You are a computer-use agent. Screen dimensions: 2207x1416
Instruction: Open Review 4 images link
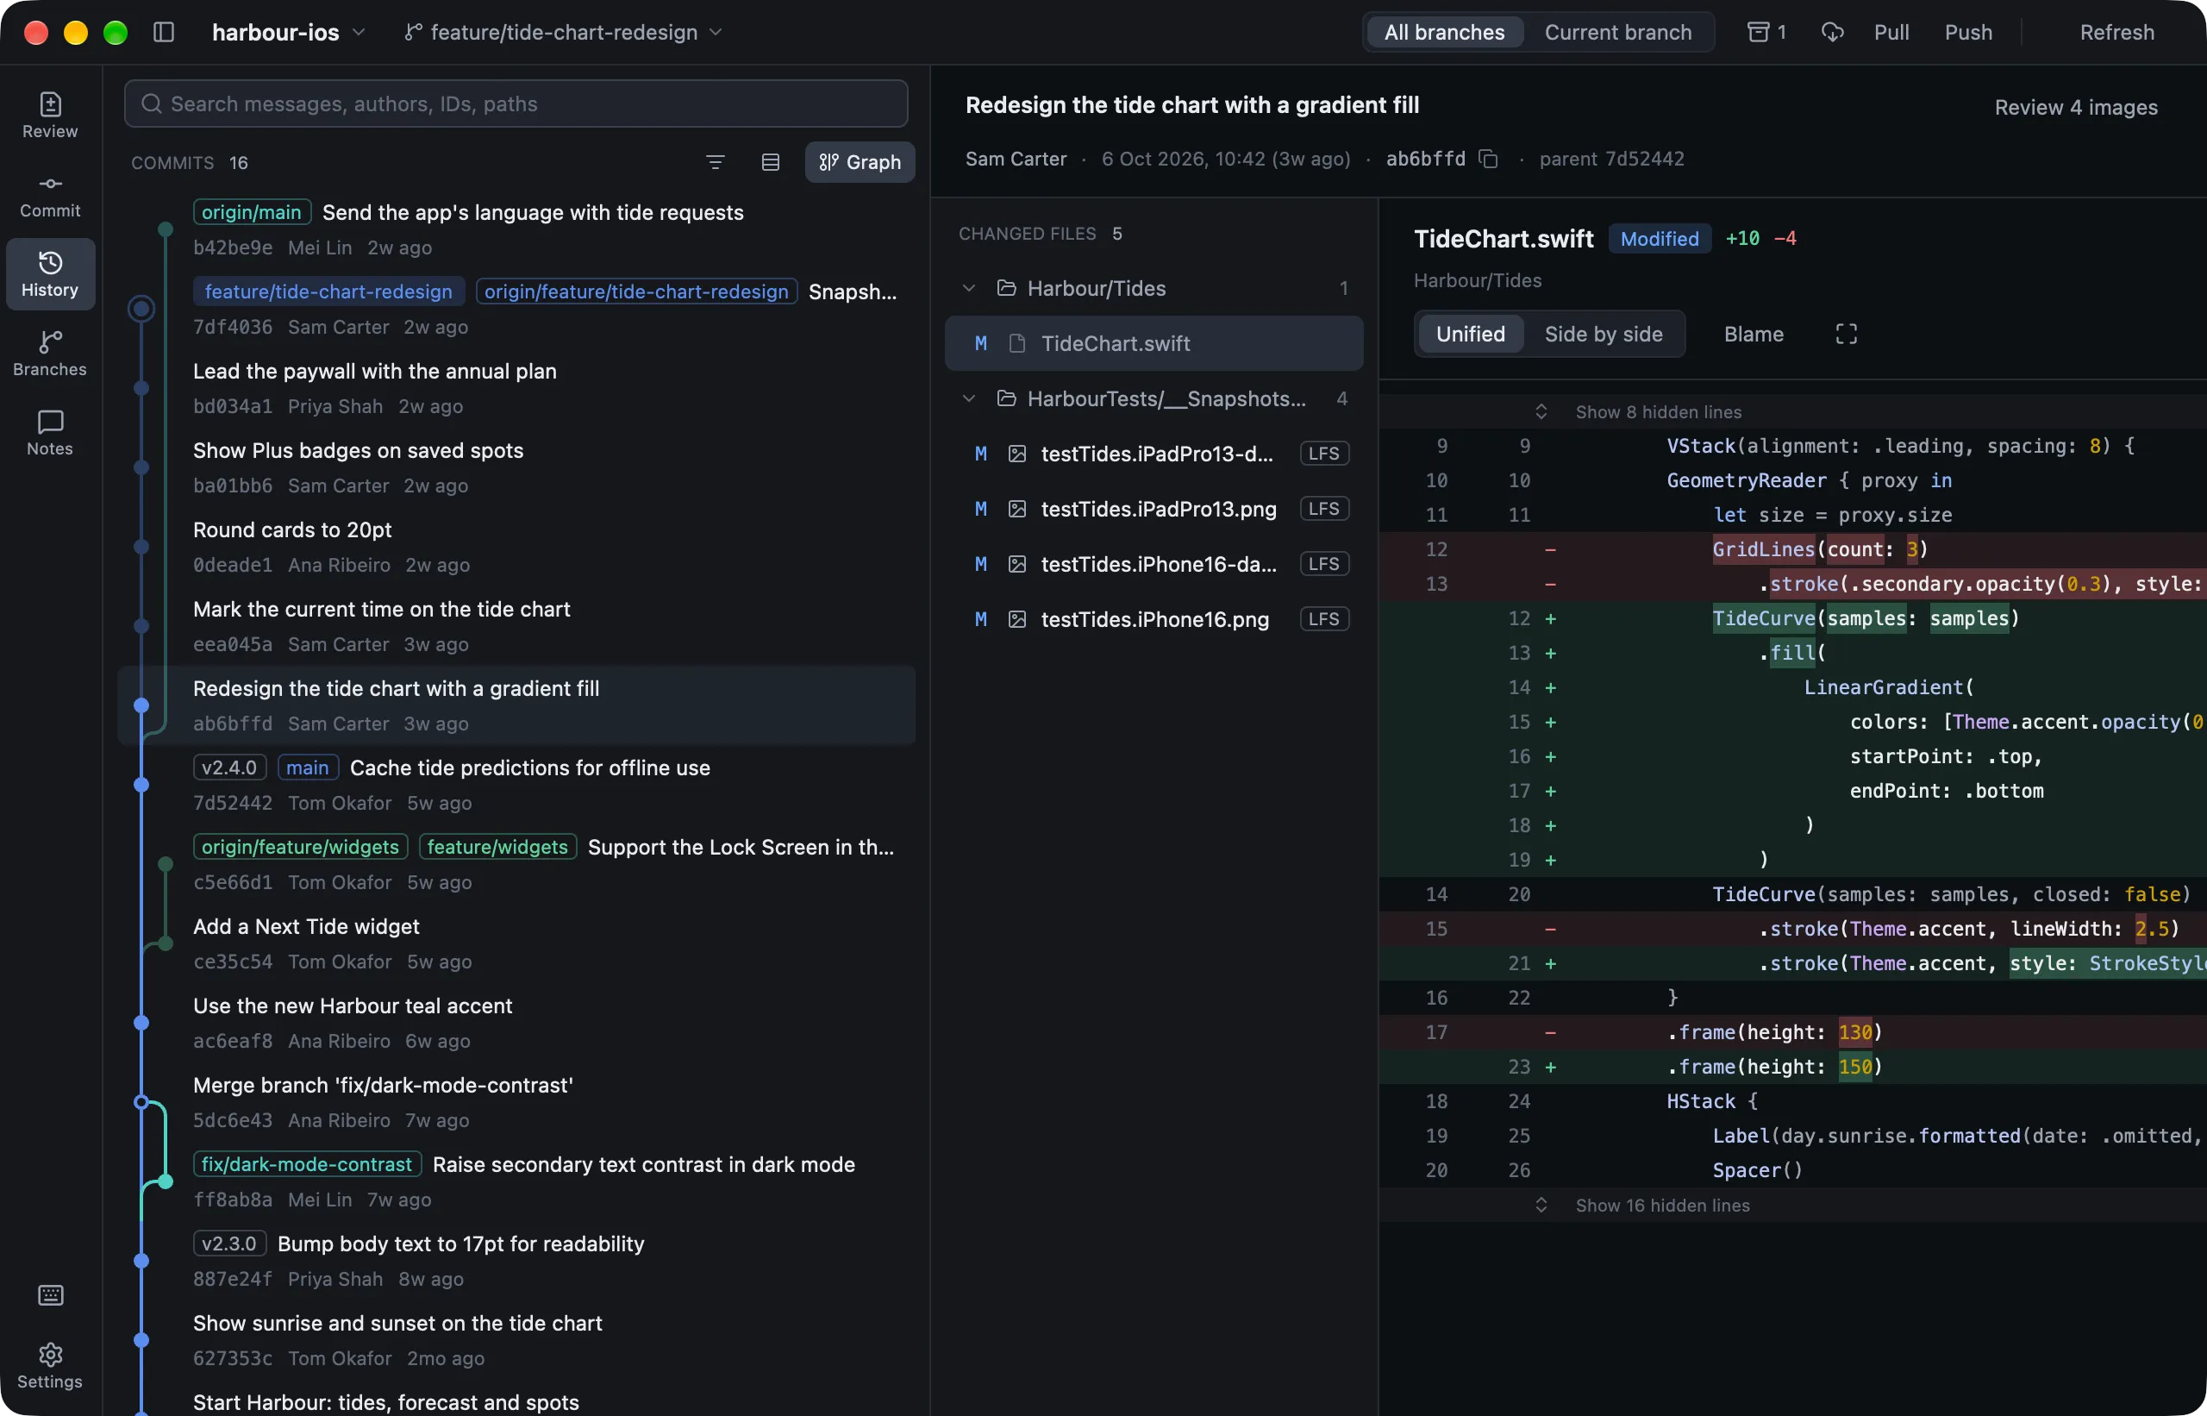(2076, 108)
